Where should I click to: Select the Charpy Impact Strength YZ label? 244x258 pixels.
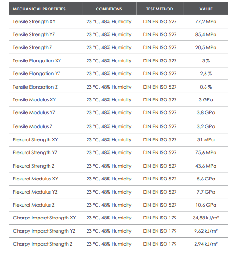coord(44,231)
